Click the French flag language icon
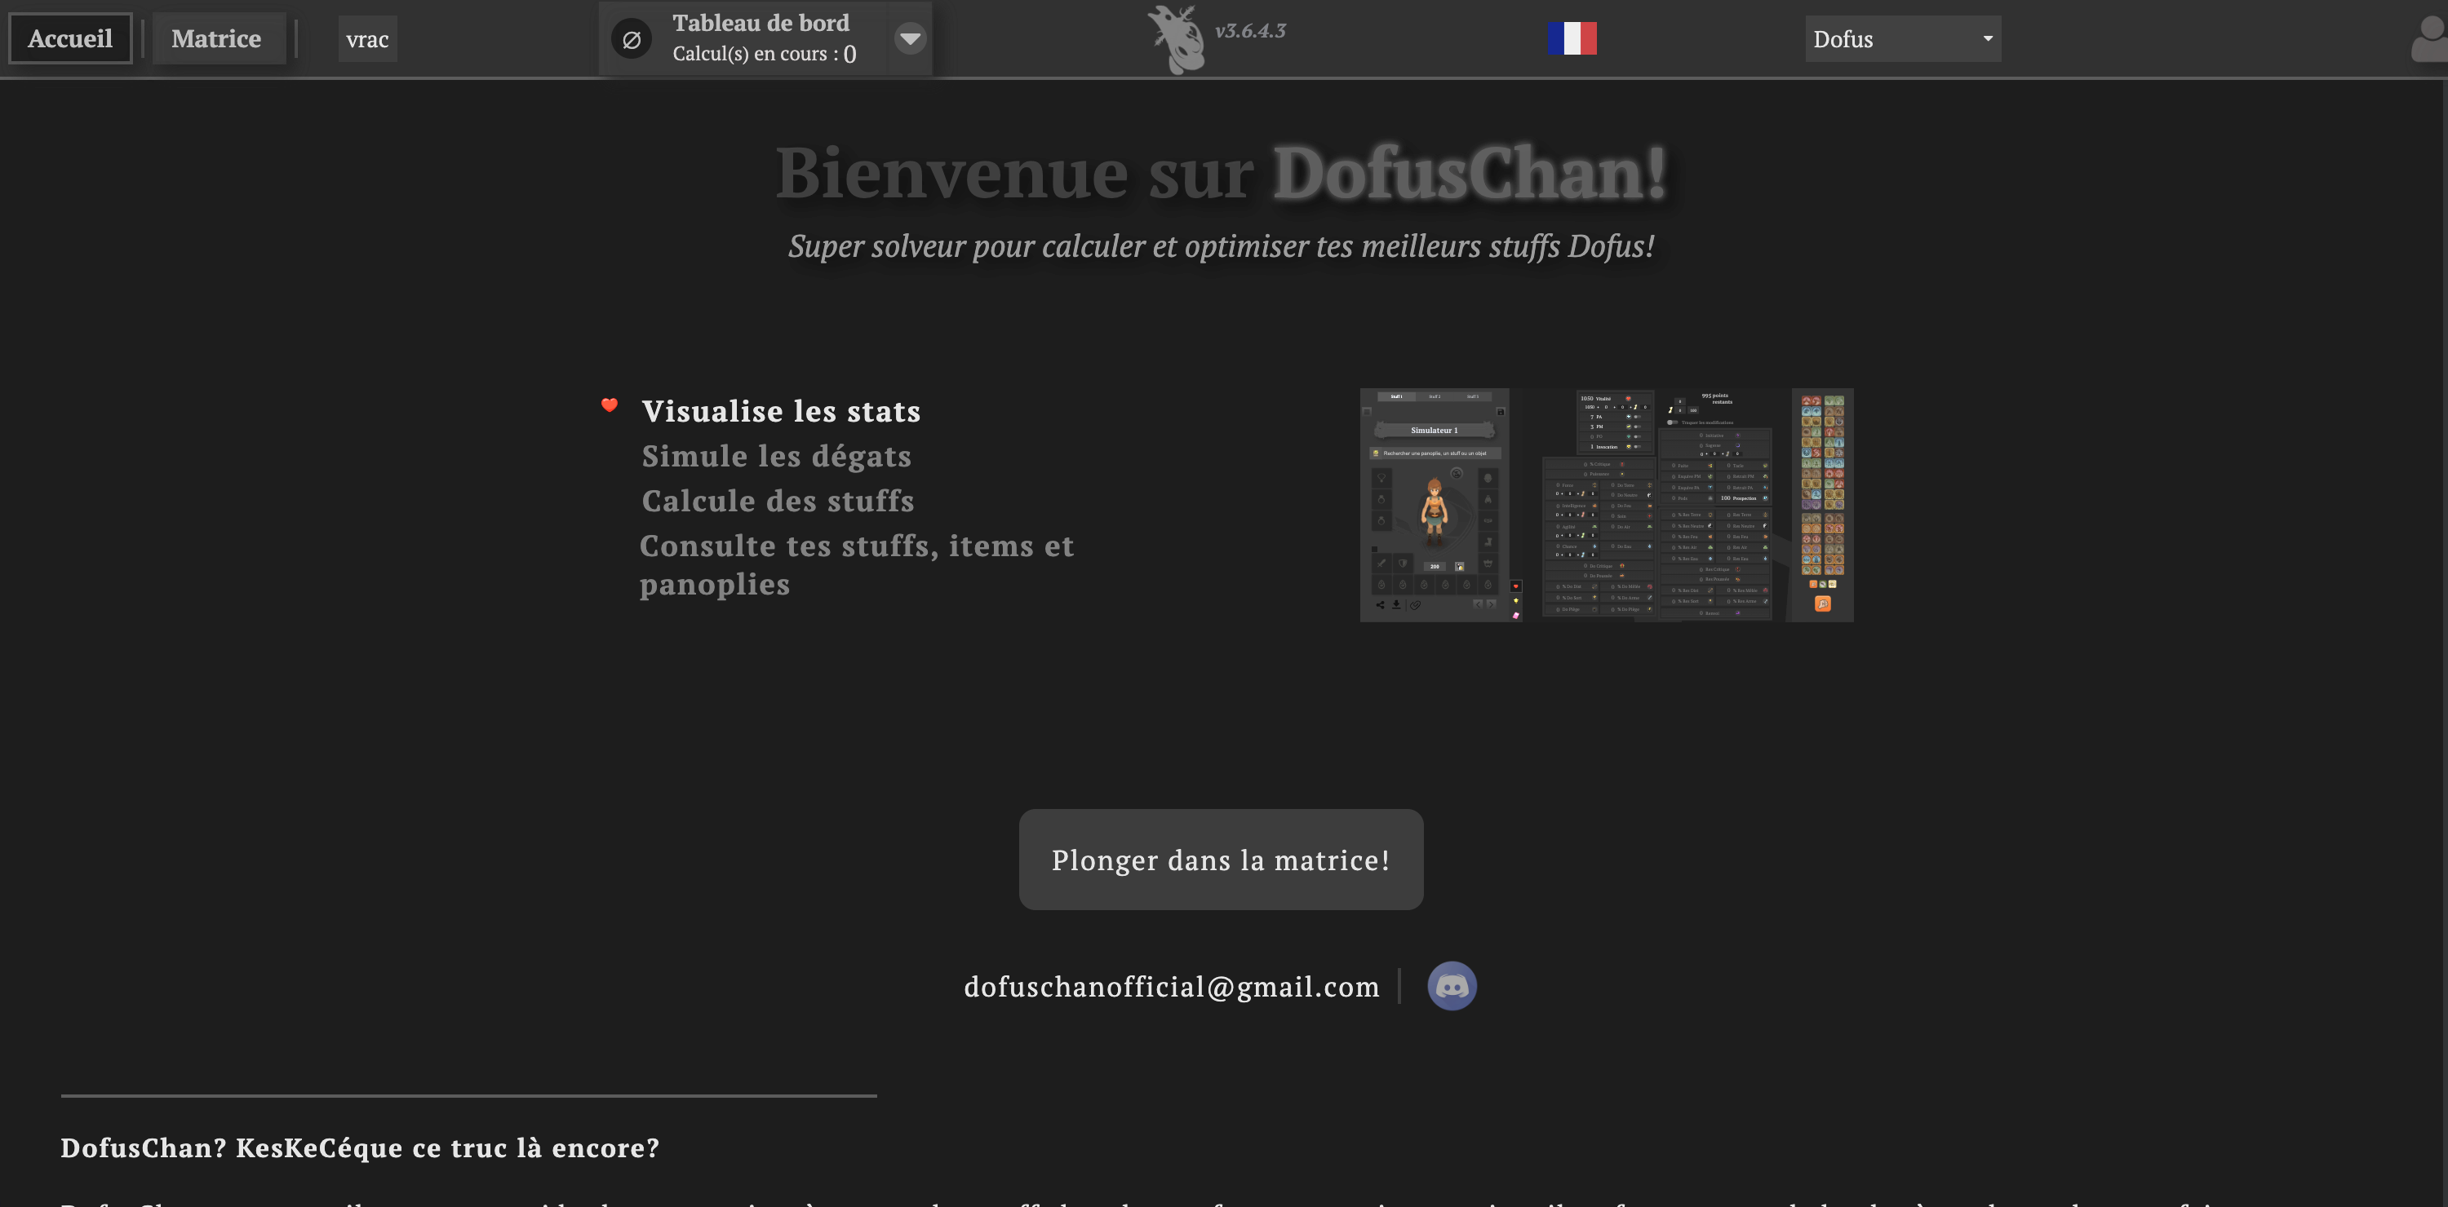The width and height of the screenshot is (2448, 1207). click(1572, 39)
